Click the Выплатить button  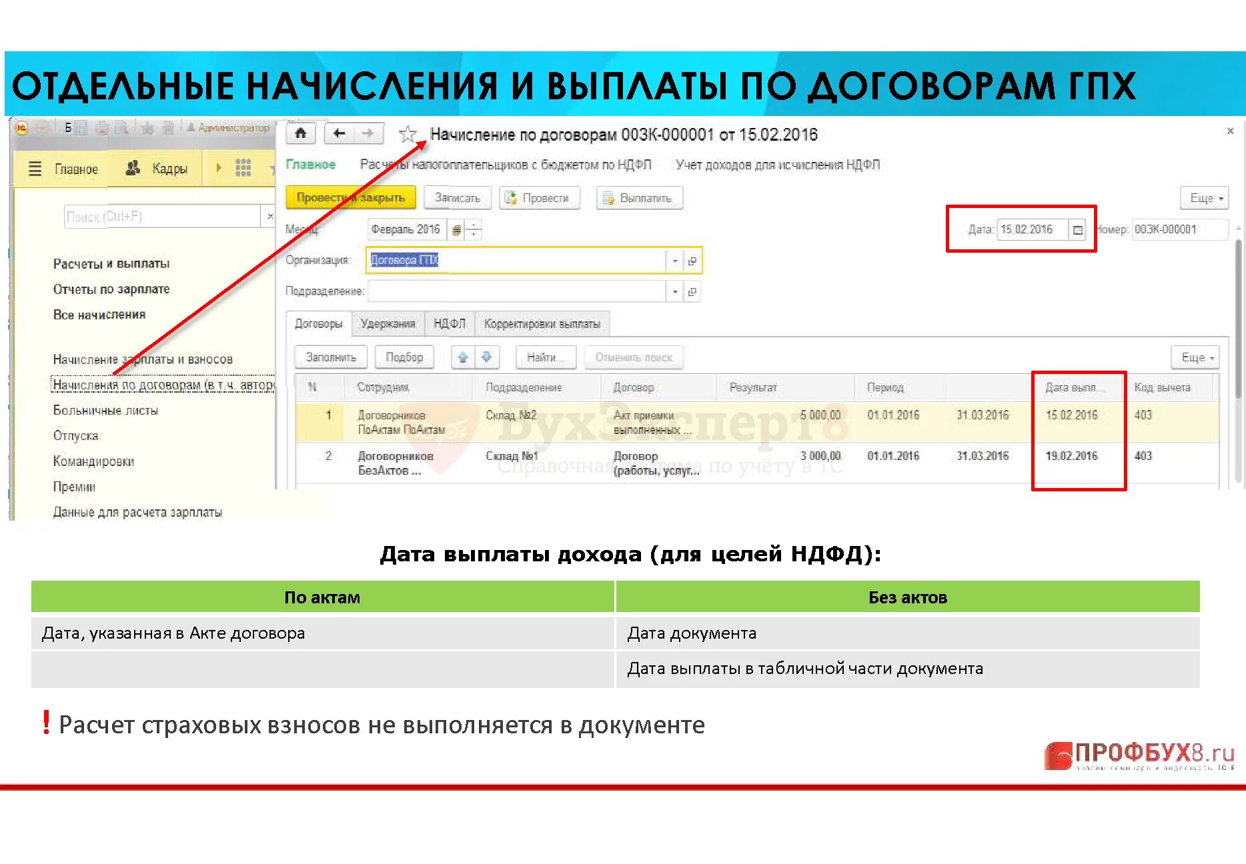tap(638, 198)
